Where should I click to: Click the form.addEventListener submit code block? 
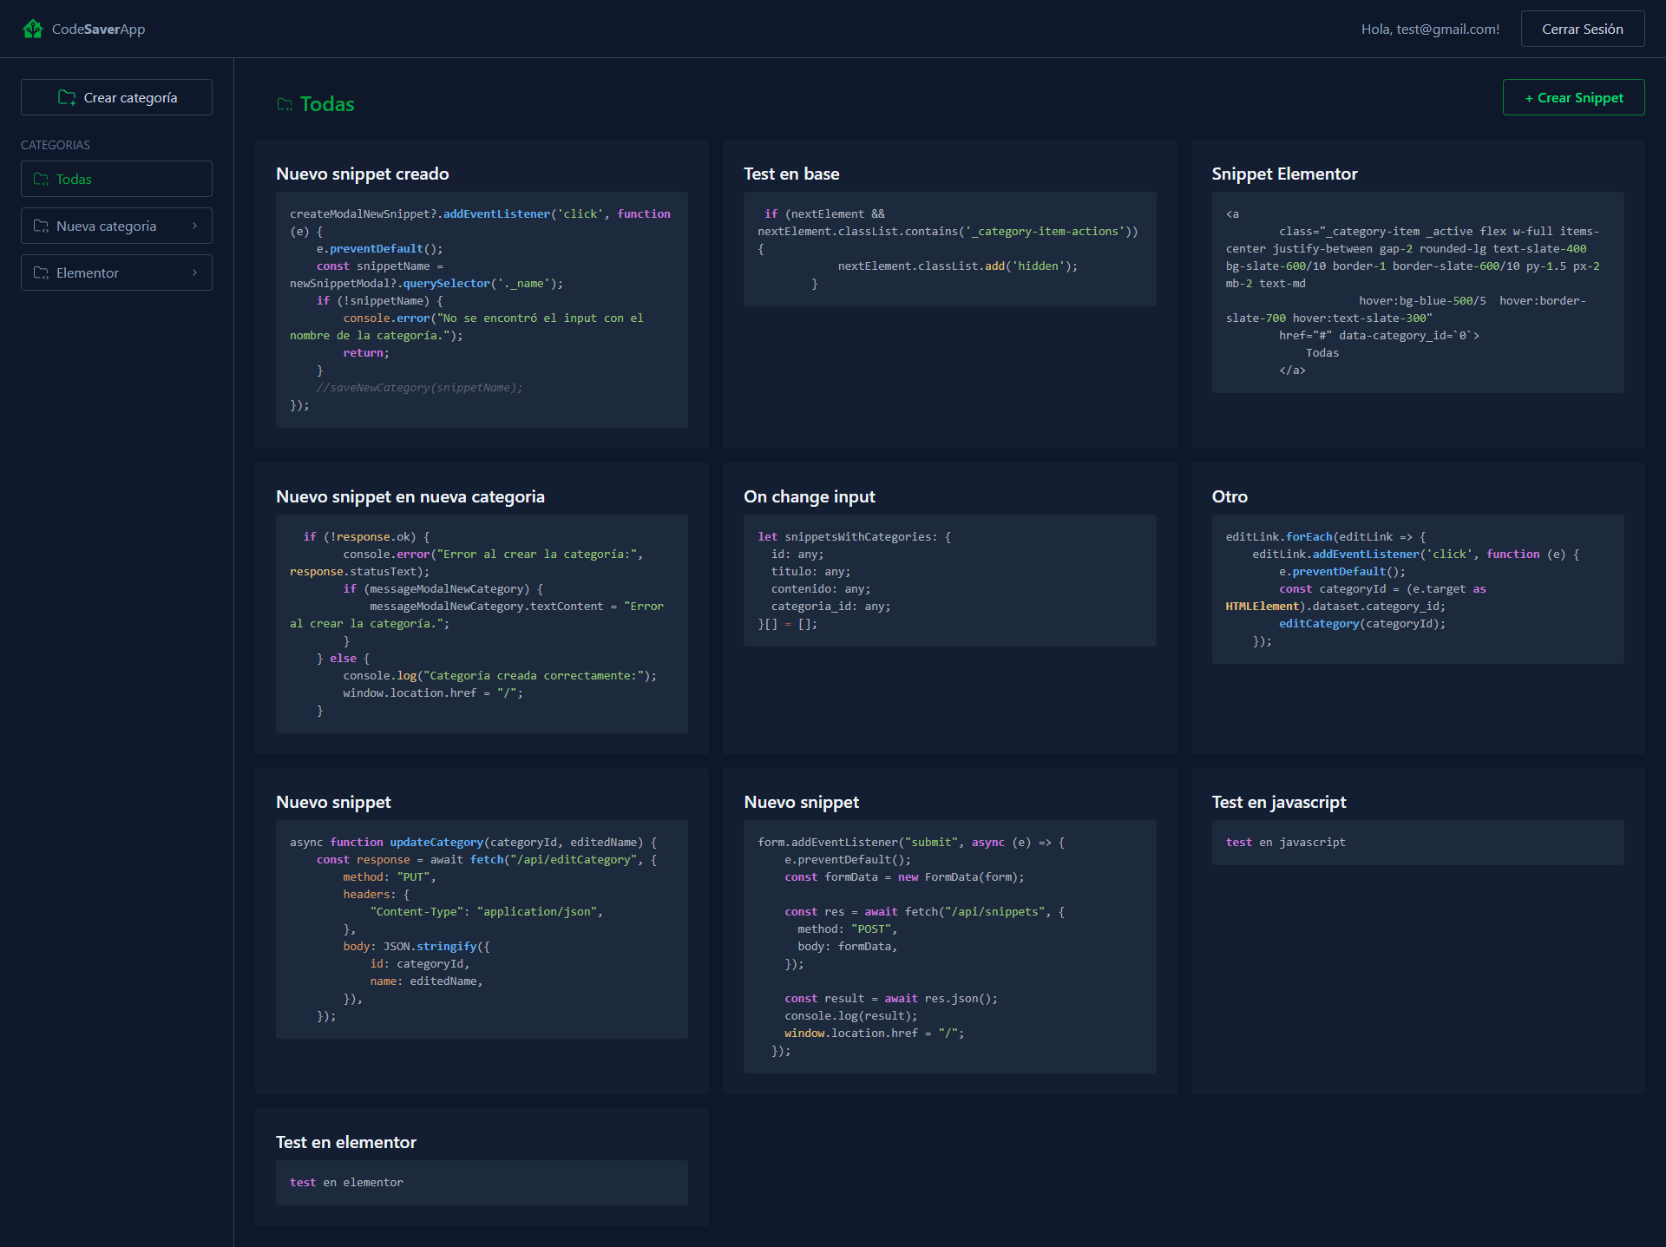coord(949,947)
